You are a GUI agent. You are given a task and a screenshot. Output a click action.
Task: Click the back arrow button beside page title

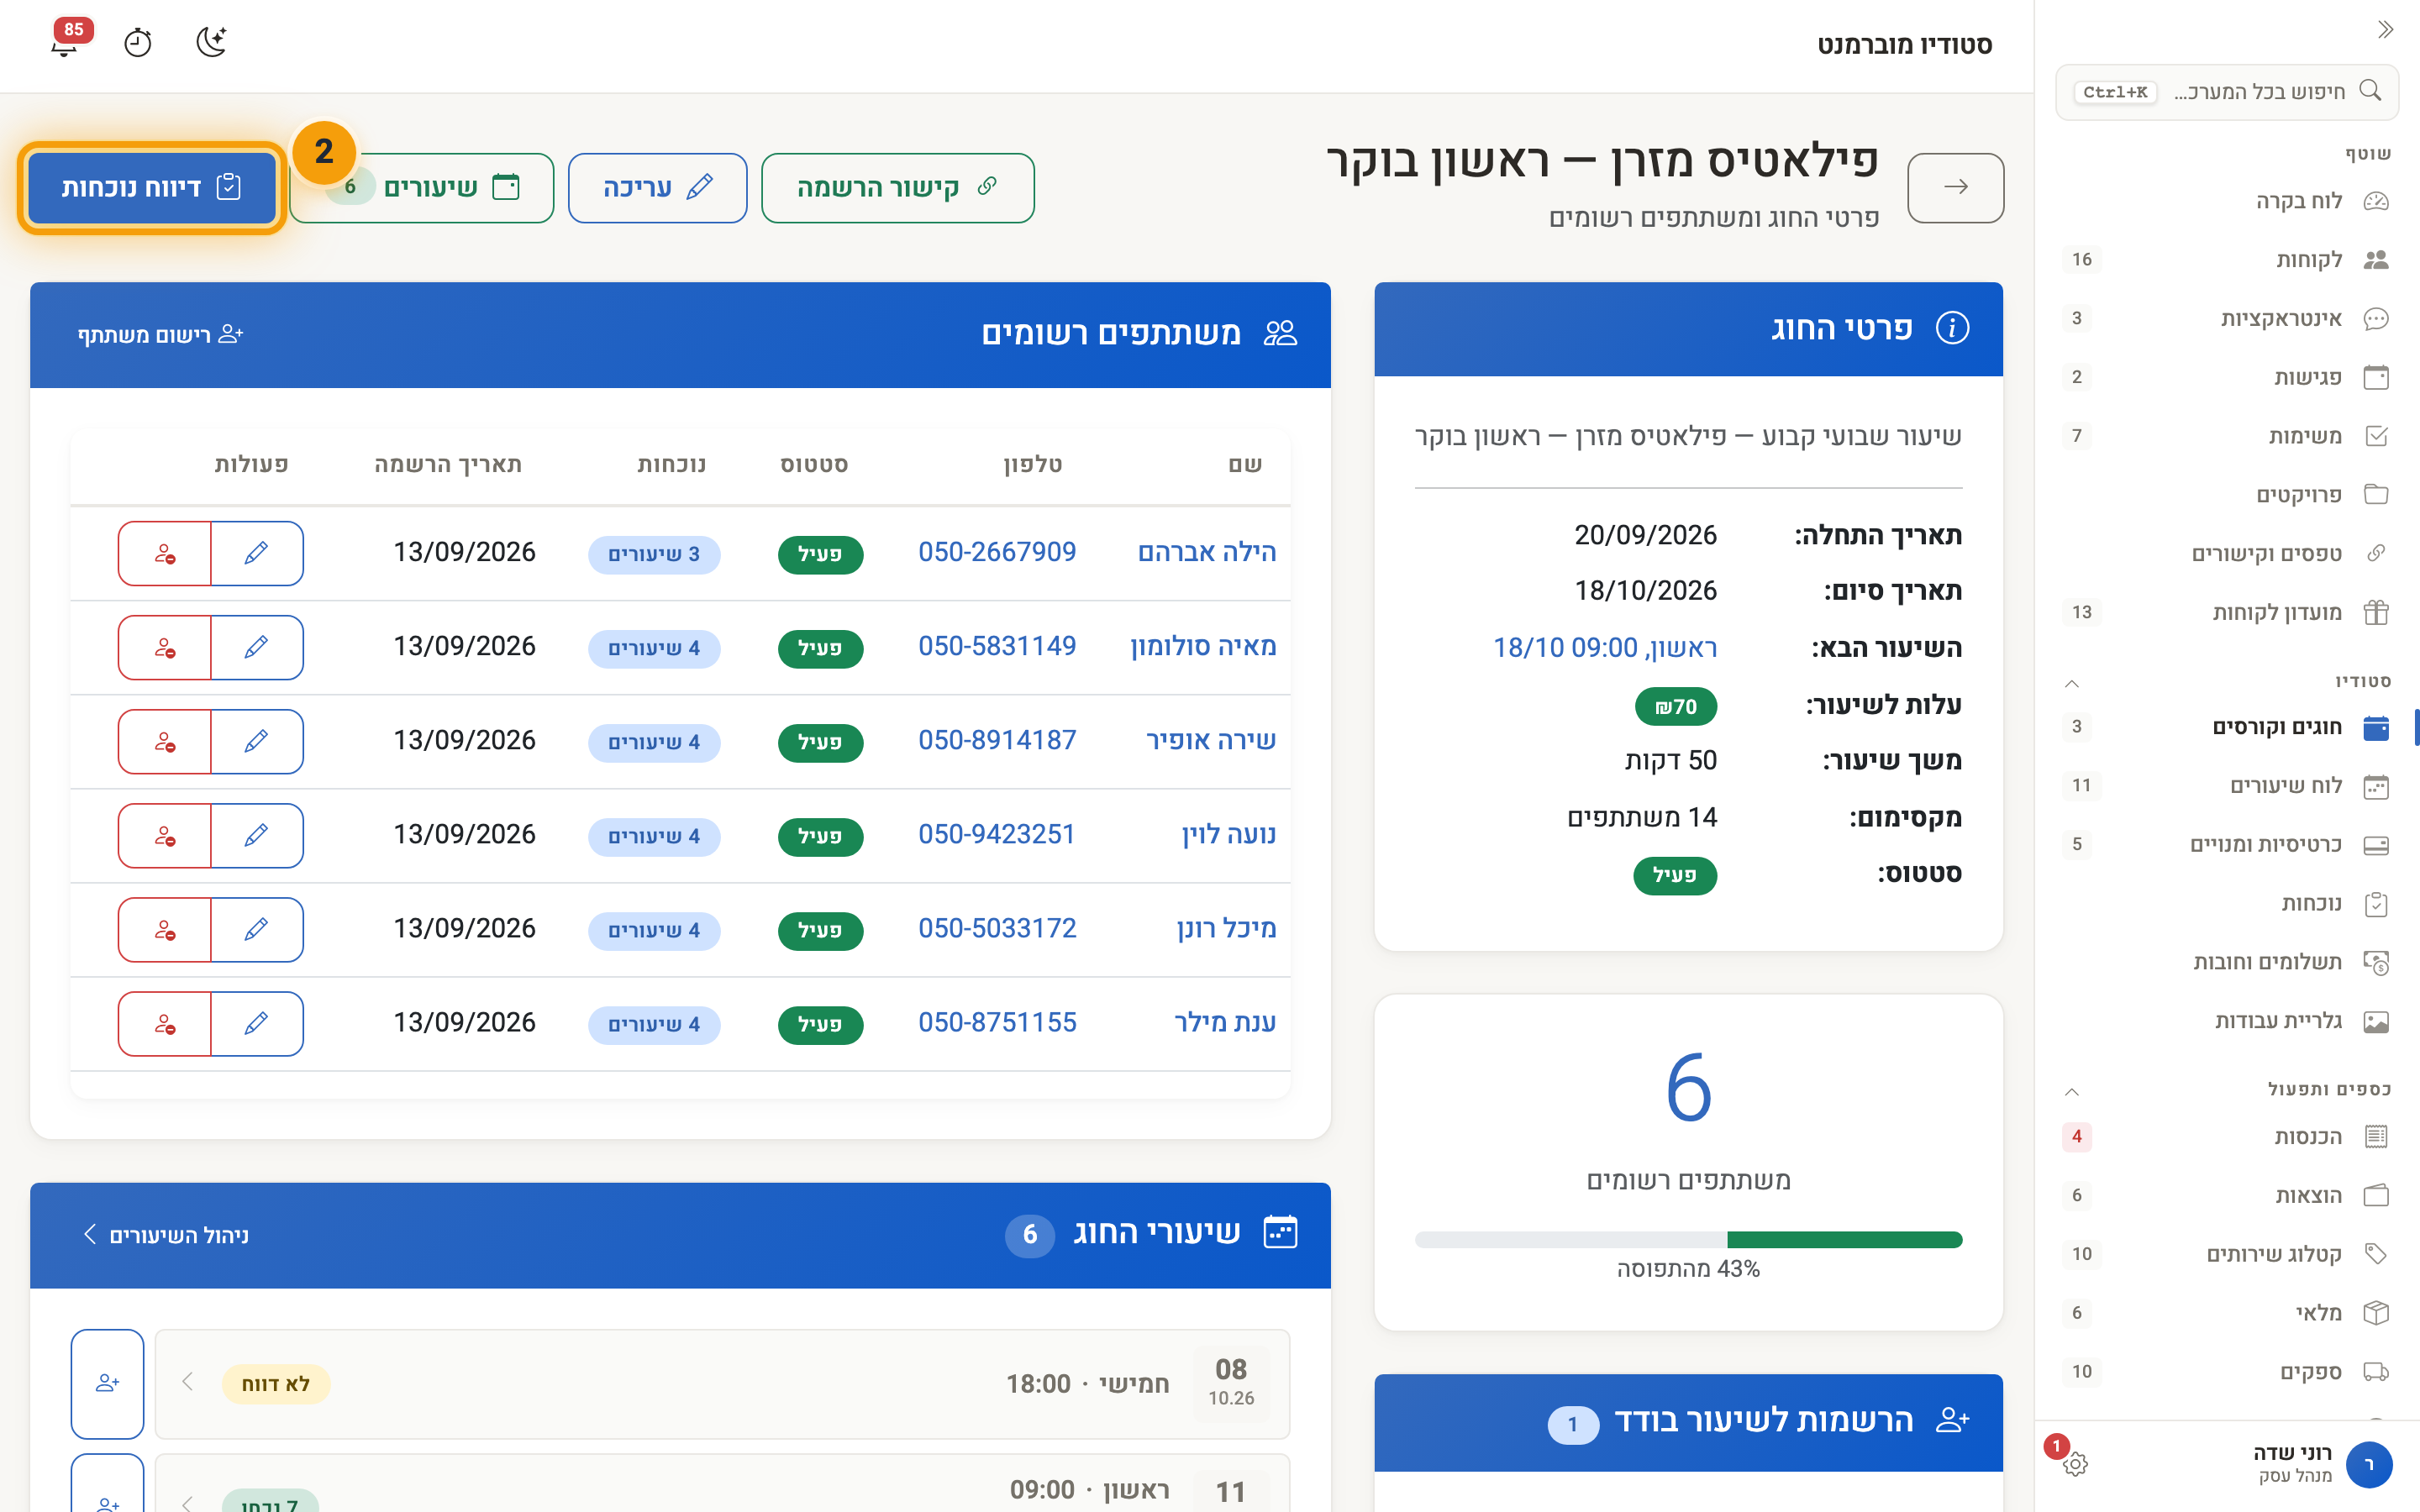1955,187
